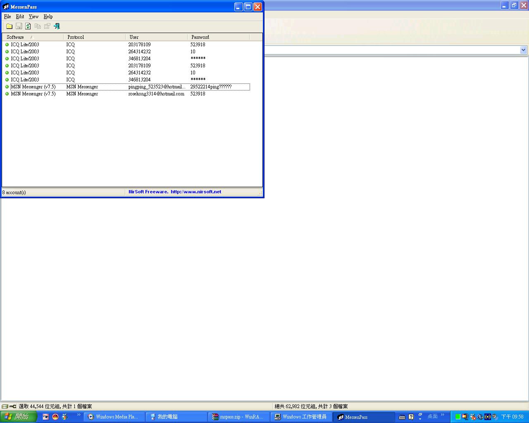Click the 8 account(s) status text
529x423 pixels.
14,192
